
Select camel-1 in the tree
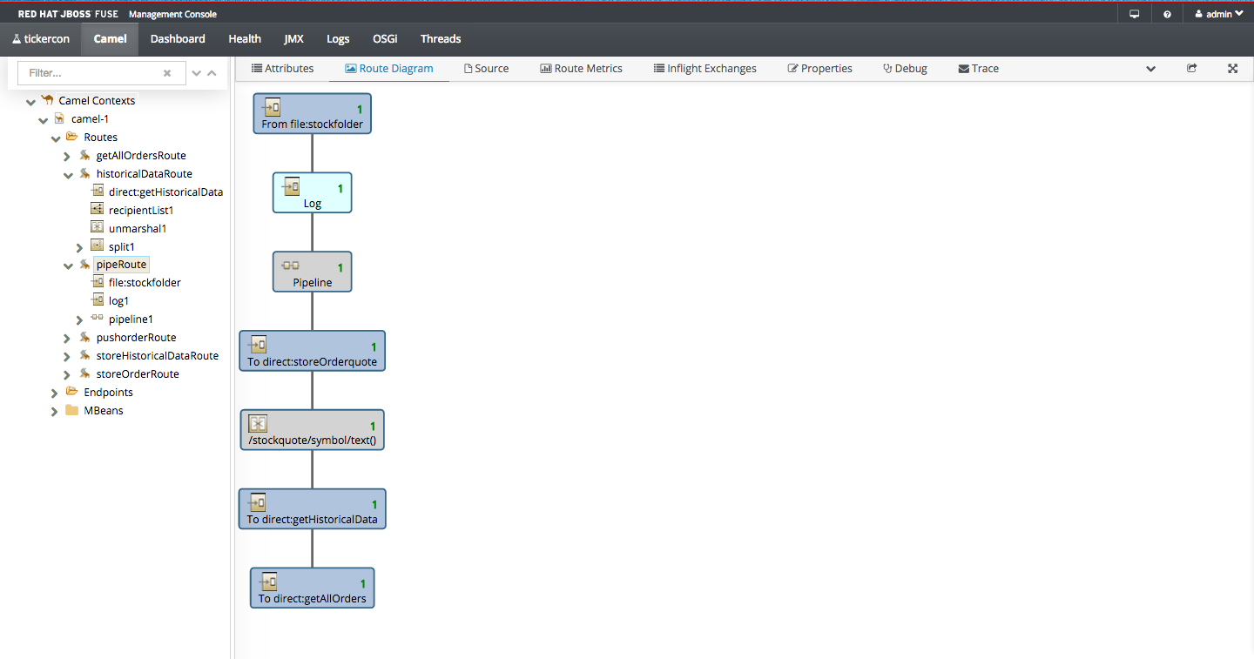coord(90,119)
